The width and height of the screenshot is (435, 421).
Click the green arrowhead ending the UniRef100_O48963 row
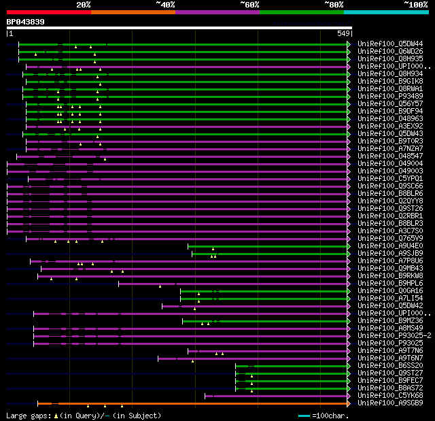coord(349,119)
